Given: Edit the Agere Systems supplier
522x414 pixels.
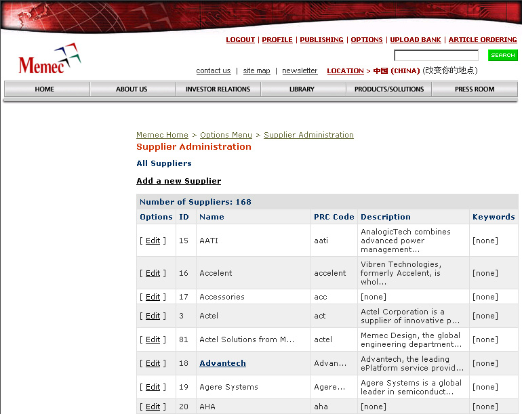Looking at the screenshot, I should click(153, 388).
